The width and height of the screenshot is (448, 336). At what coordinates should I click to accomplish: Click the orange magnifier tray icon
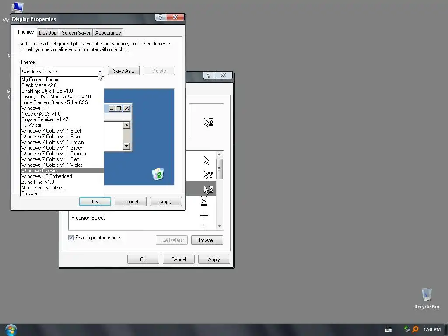415,329
